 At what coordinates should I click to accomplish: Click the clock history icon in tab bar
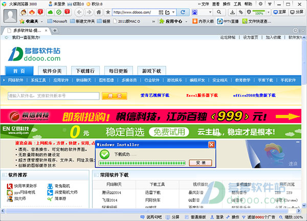[295, 31]
